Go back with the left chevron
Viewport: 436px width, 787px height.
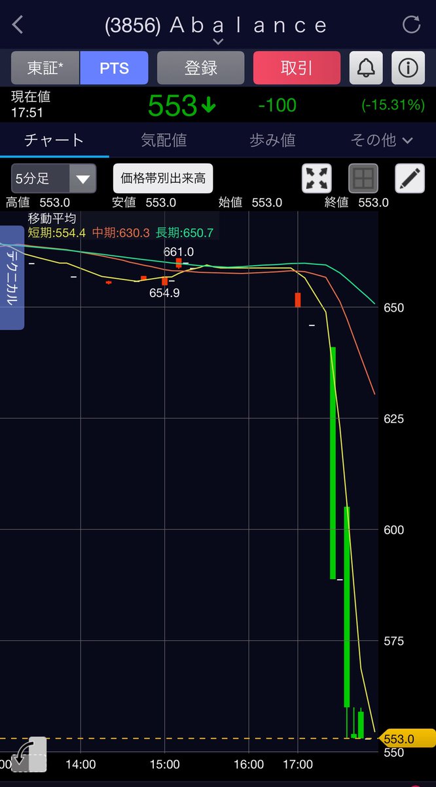coord(18,25)
